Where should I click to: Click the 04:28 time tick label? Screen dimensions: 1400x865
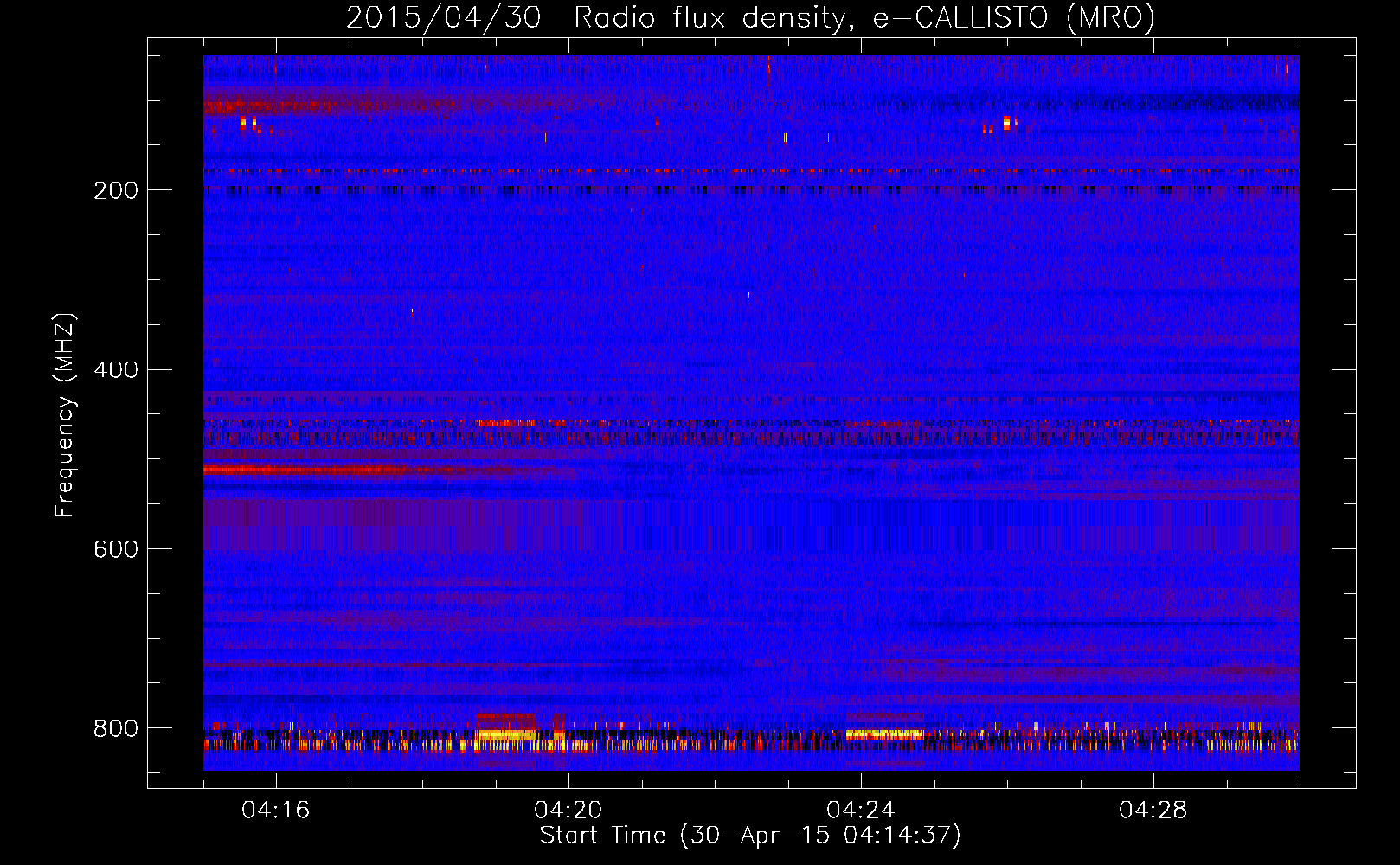(1153, 811)
